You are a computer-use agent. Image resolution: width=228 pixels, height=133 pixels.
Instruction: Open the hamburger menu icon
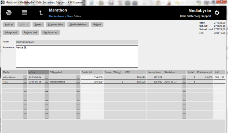(25, 13)
